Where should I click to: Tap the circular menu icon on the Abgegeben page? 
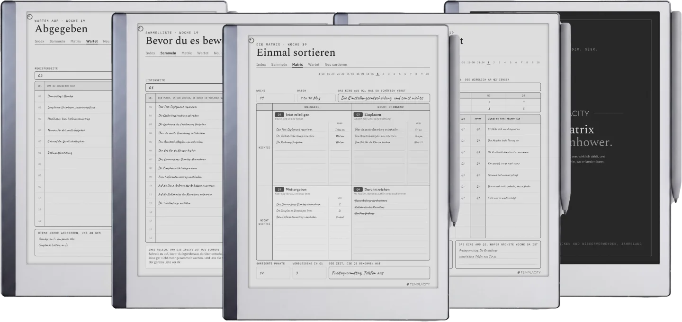pyautogui.click(x=30, y=17)
